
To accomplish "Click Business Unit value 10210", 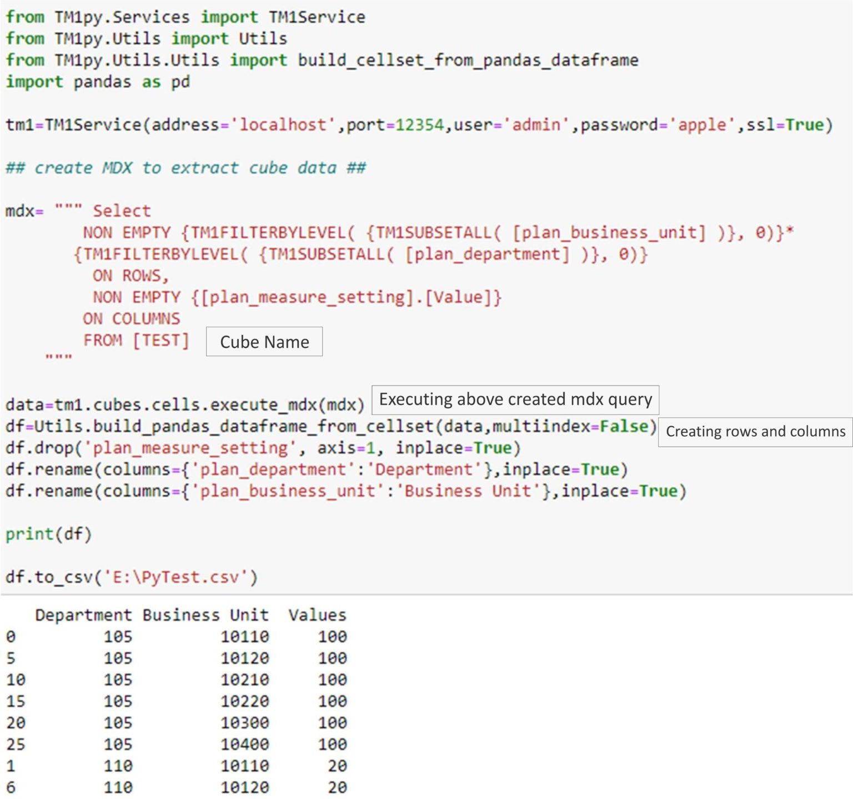I will pos(244,680).
